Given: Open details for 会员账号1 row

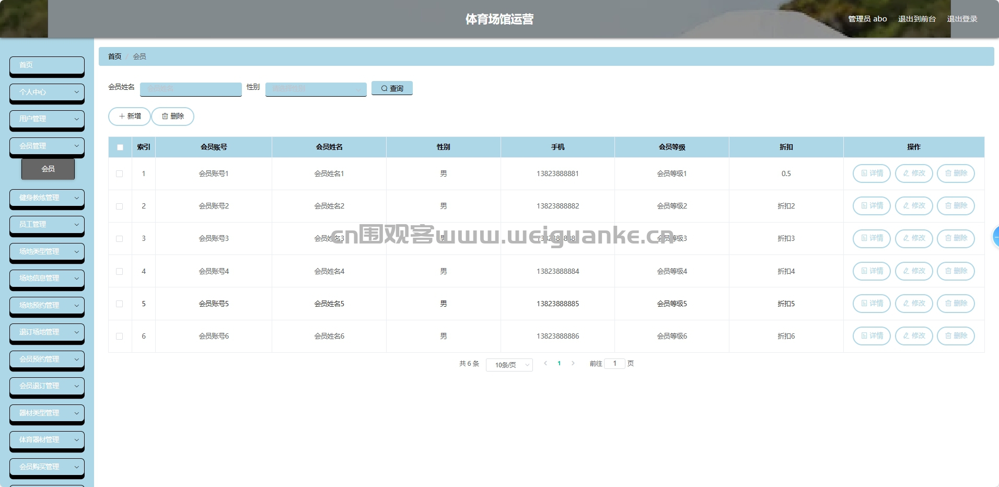Looking at the screenshot, I should [872, 173].
